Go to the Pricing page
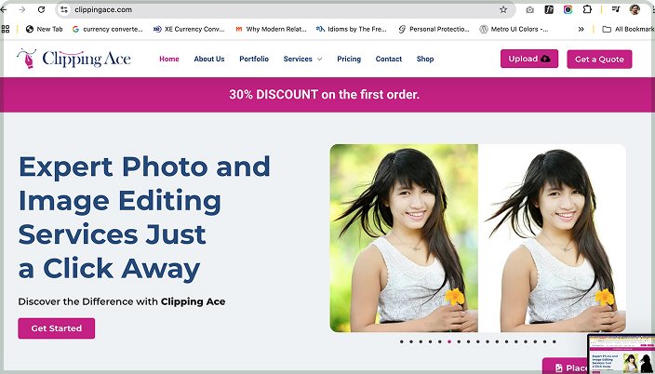The height and width of the screenshot is (374, 655). click(x=349, y=59)
